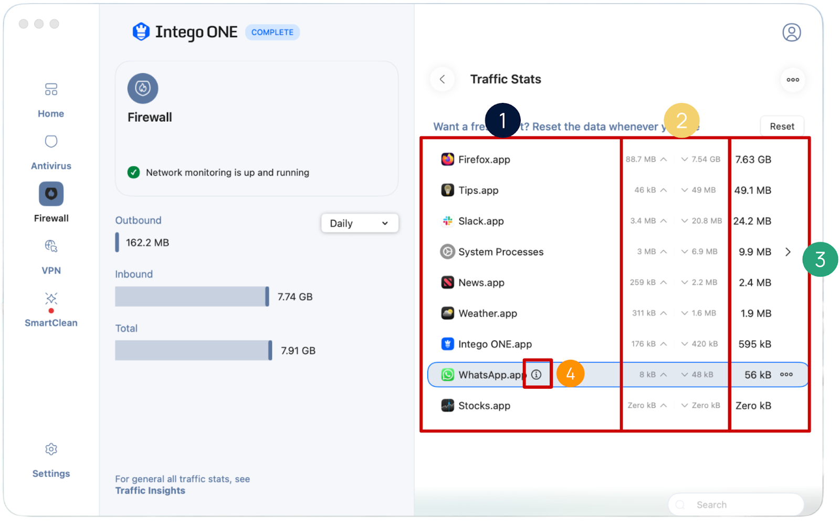Screen dimensions: 840x522
Task: Select the Slack.app row name
Action: (x=481, y=221)
